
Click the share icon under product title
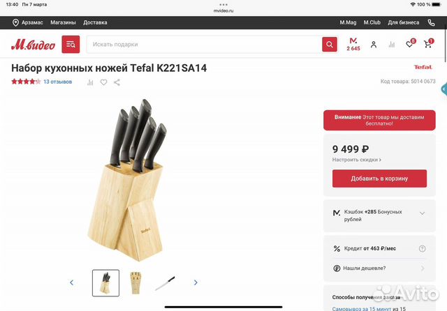coord(117,82)
